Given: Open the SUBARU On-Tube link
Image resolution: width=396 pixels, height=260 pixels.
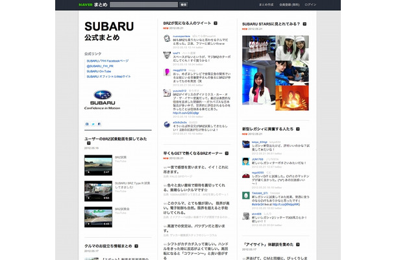Looking at the screenshot, I should pos(99,71).
